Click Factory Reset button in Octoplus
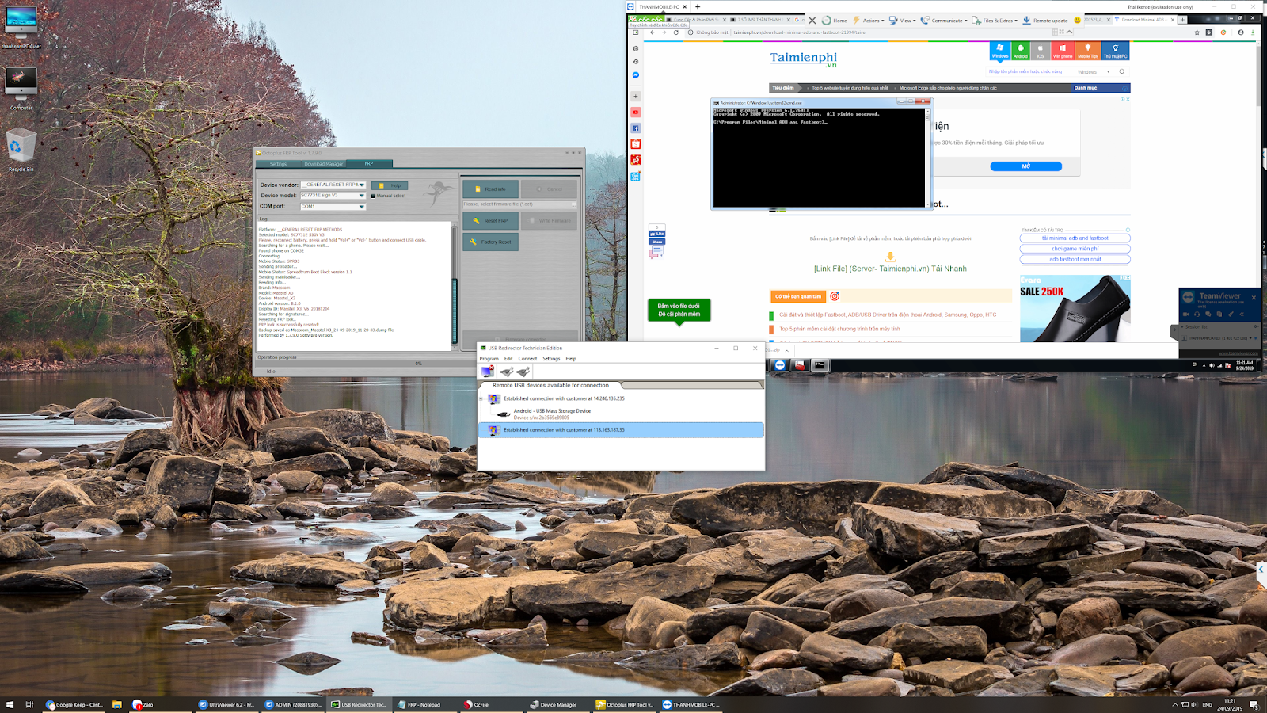Image resolution: width=1267 pixels, height=713 pixels. tap(490, 242)
